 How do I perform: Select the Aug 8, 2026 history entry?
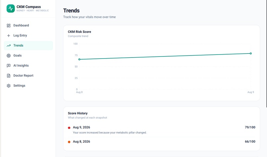click(162, 141)
